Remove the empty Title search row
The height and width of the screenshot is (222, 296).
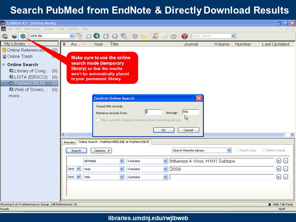[286, 177]
